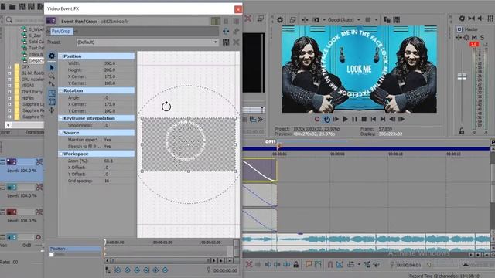Collapse the Workspace section

click(60, 154)
